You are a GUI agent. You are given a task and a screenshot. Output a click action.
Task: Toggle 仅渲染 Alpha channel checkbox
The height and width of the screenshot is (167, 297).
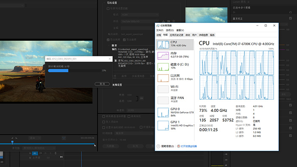tap(141, 127)
